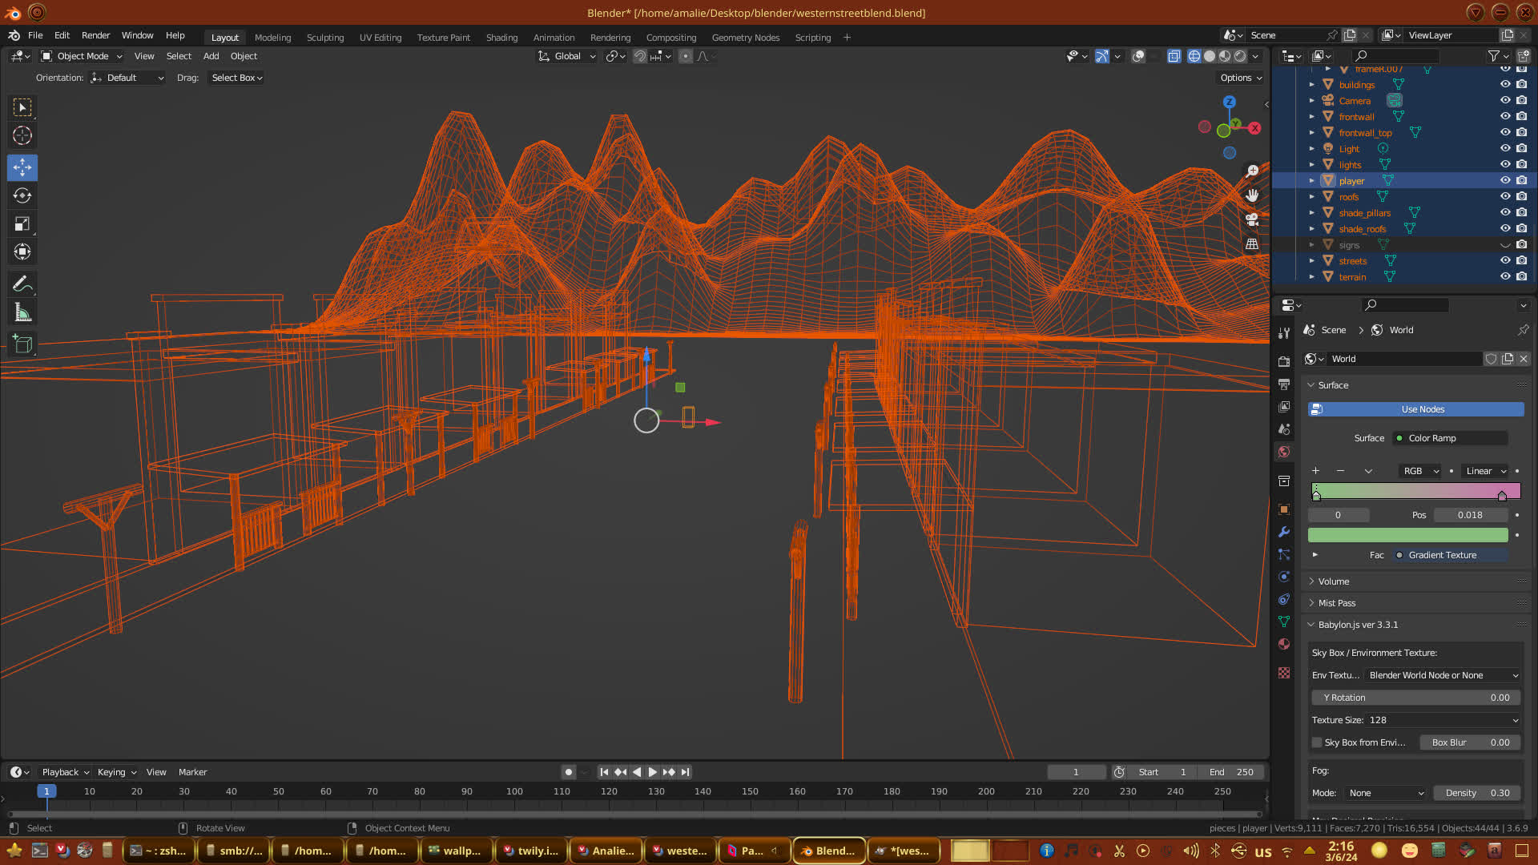Toggle visibility of the Camera object
Image resolution: width=1538 pixels, height=865 pixels.
coord(1505,100)
